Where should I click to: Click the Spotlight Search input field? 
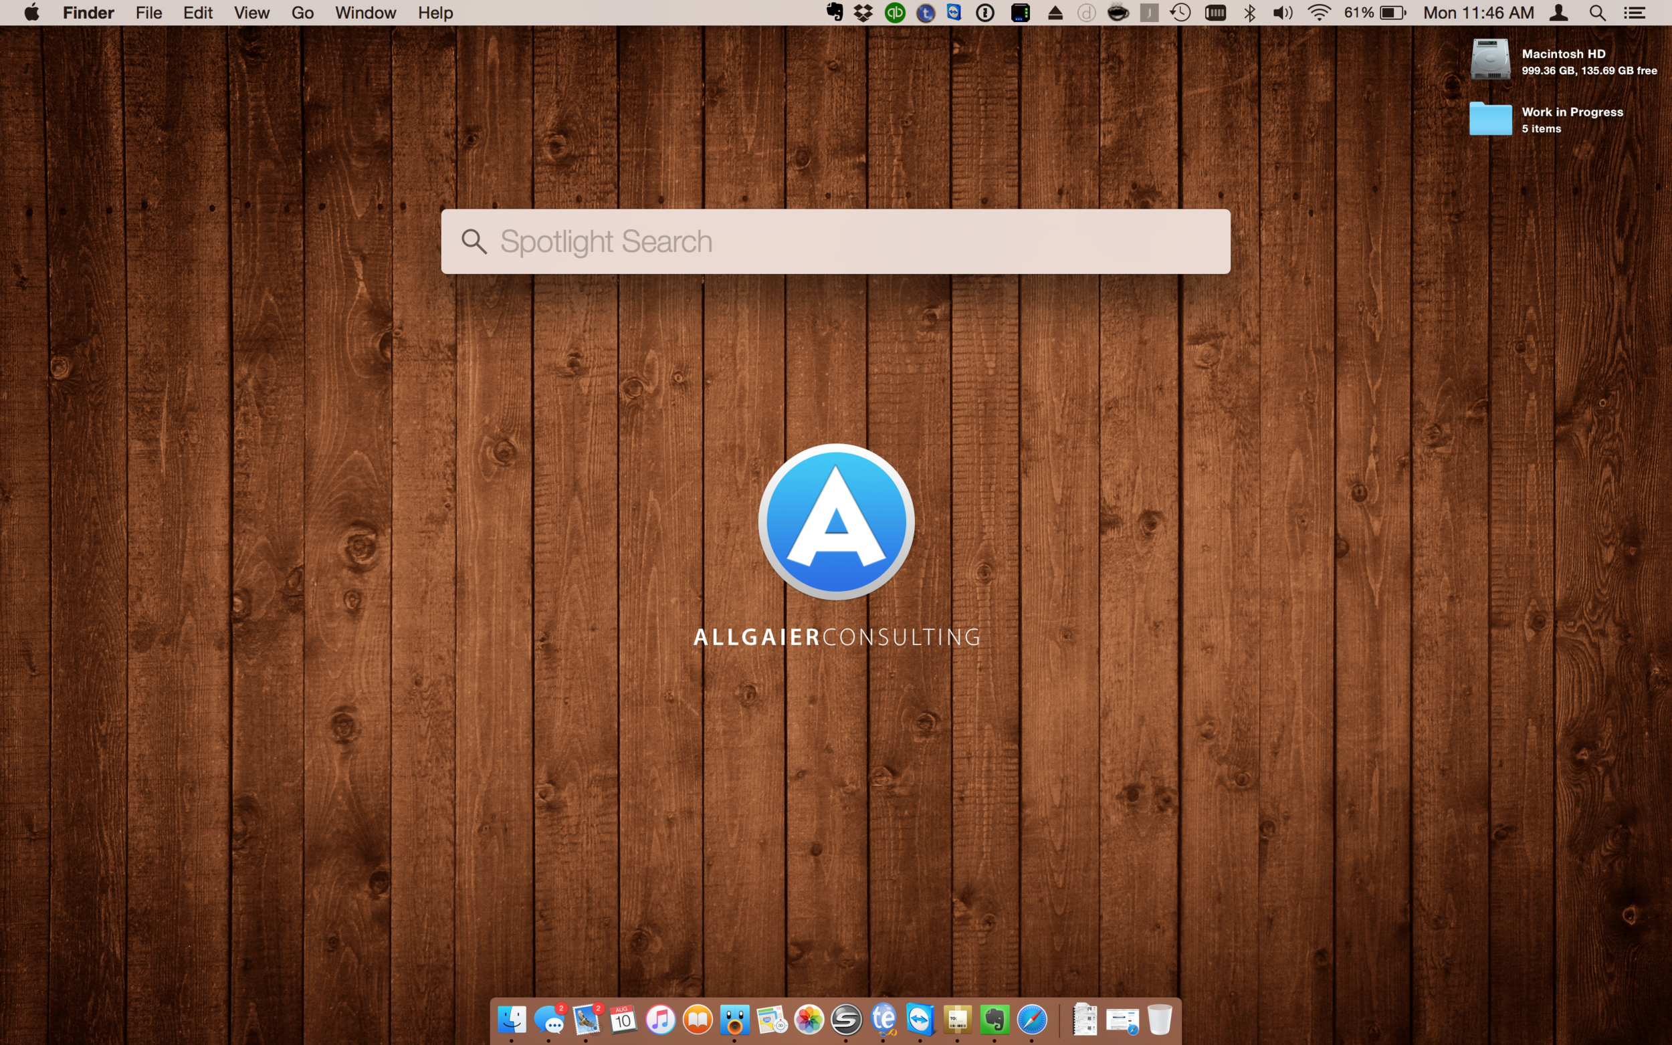click(x=835, y=241)
